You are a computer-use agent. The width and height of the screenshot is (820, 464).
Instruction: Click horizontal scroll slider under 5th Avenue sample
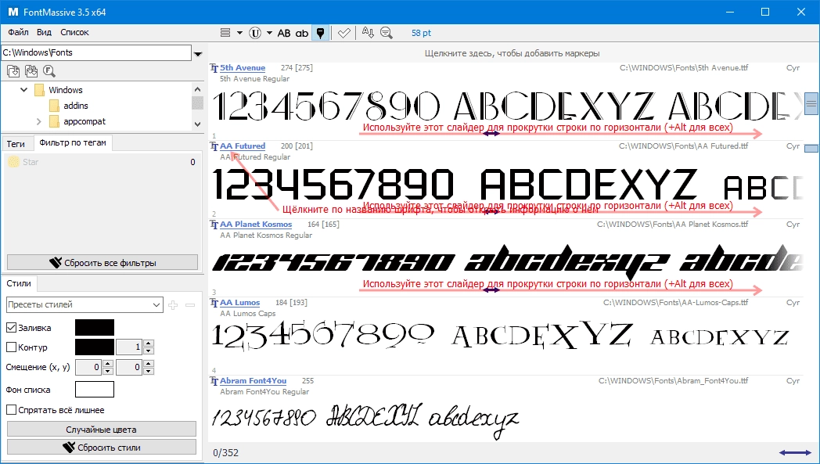[491, 133]
